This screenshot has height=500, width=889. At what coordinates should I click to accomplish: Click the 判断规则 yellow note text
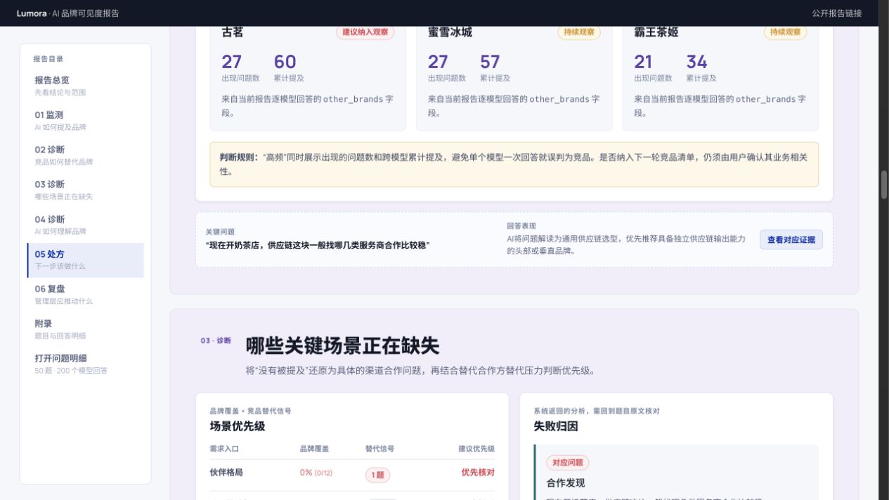pos(514,164)
